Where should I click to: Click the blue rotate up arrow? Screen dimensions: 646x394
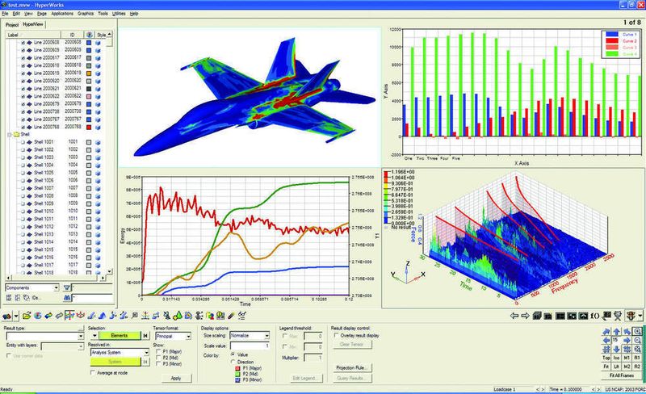(617, 331)
